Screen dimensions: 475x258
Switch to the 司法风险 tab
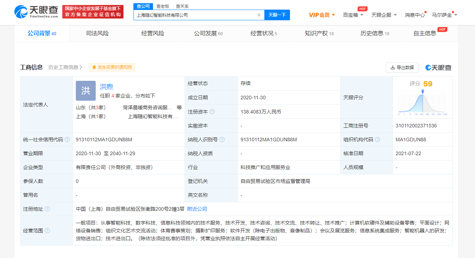97,33
